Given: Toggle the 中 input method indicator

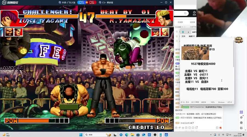Looking at the screenshot, I should (x=223, y=135).
